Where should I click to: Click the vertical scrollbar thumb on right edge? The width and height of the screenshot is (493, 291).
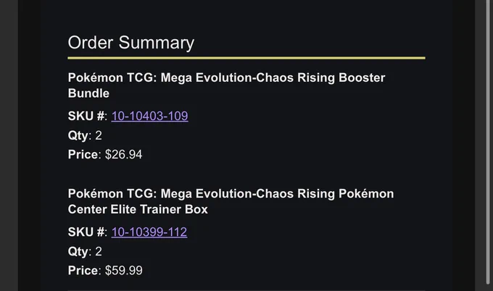(x=488, y=141)
